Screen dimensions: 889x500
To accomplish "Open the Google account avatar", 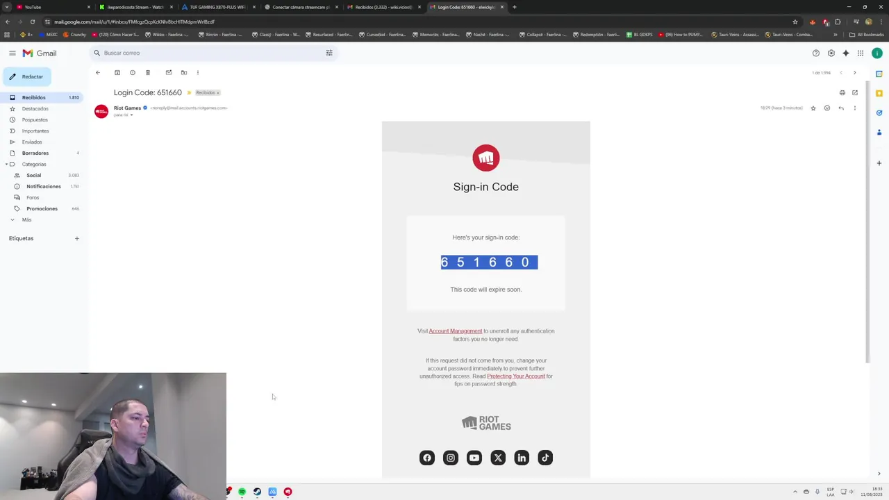I will coord(877,53).
